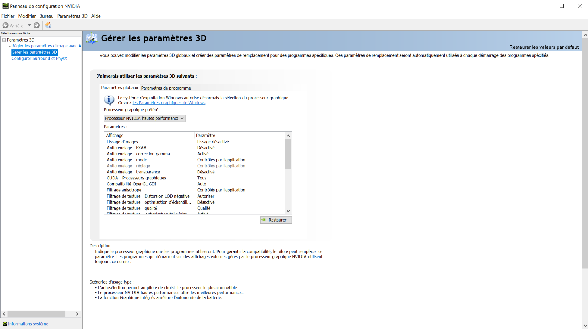This screenshot has width=588, height=329.
Task: Select the Filtrage anisotrope row
Action: coord(195,190)
